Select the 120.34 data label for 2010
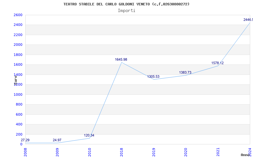 click(x=89, y=136)
